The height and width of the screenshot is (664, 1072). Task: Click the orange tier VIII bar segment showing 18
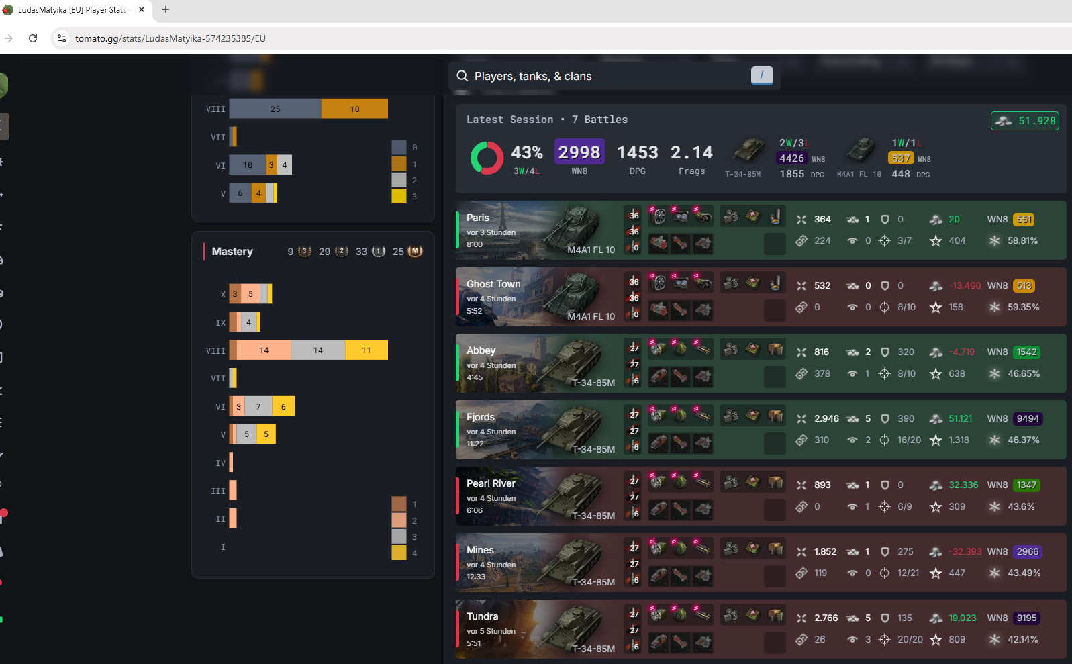pyautogui.click(x=354, y=109)
